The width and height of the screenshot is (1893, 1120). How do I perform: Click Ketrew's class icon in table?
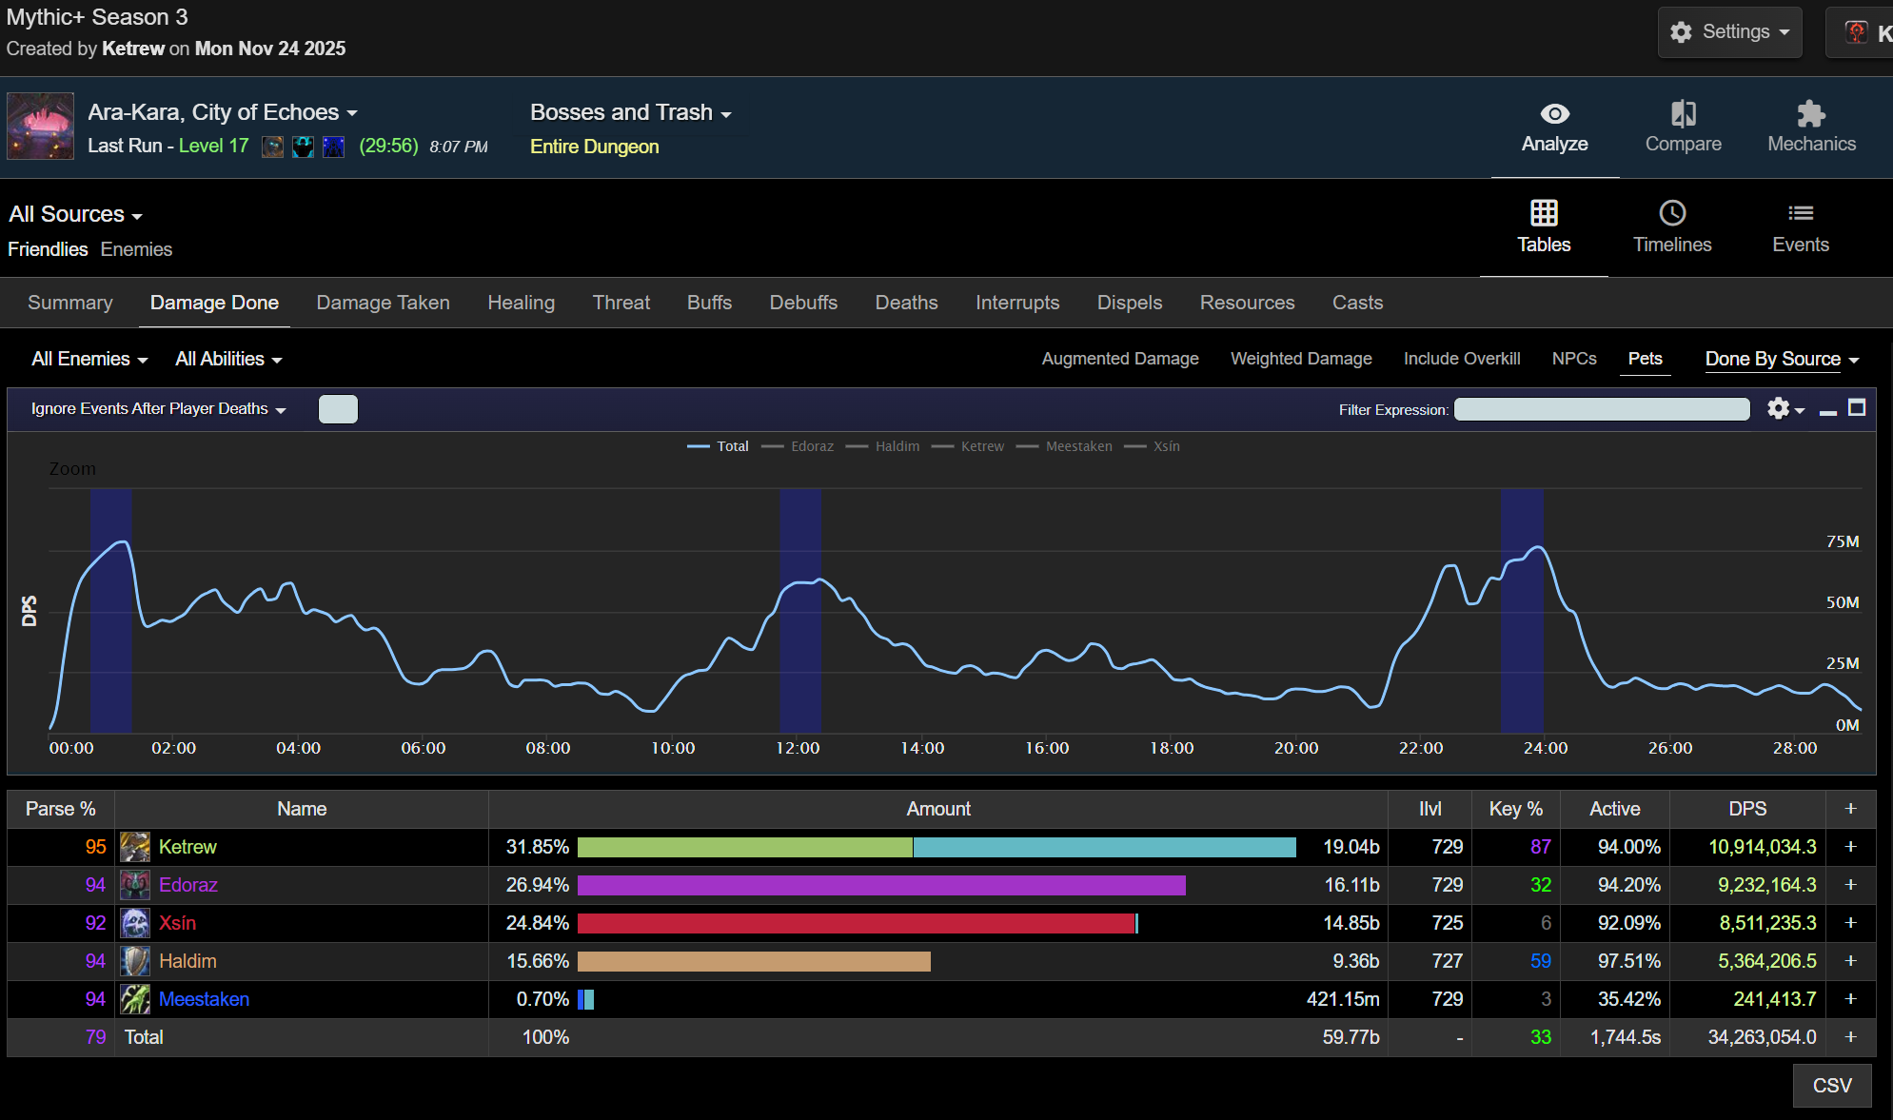pyautogui.click(x=135, y=847)
